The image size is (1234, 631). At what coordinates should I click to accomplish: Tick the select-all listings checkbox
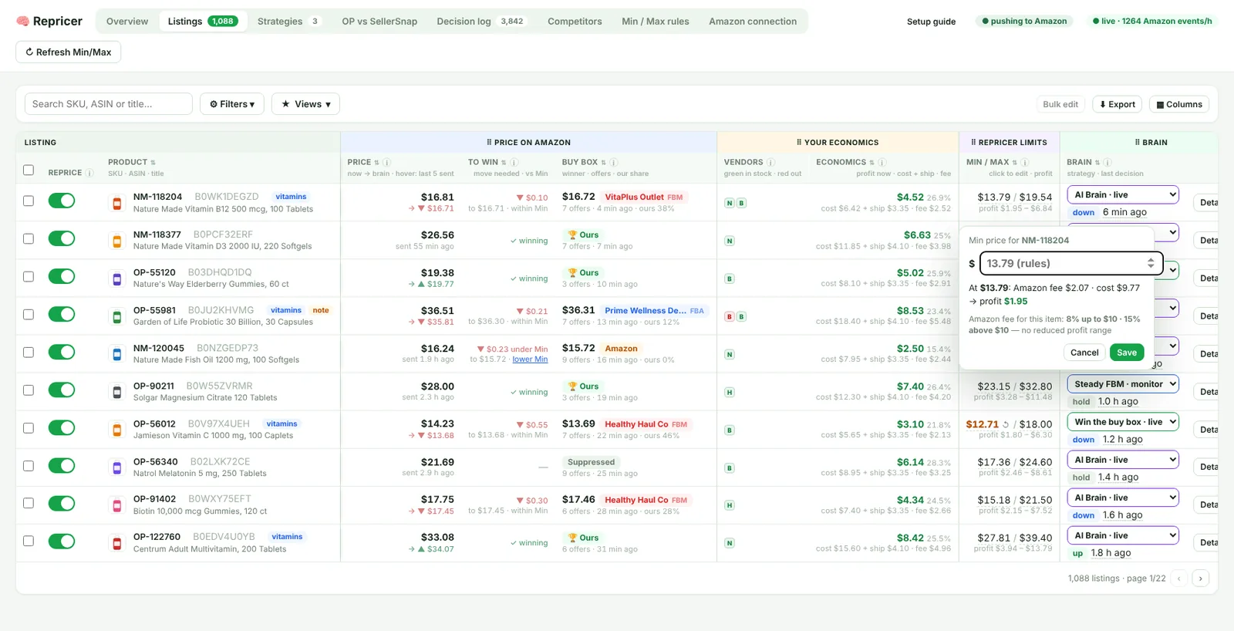tap(29, 170)
